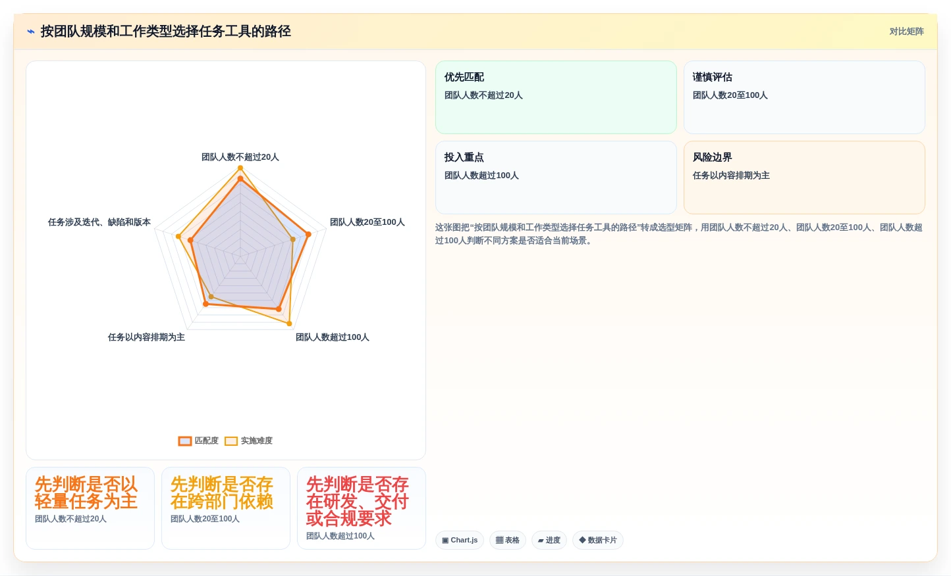Screen dimensions: 951x576
Task: Select the 进度 chip
Action: tap(549, 540)
